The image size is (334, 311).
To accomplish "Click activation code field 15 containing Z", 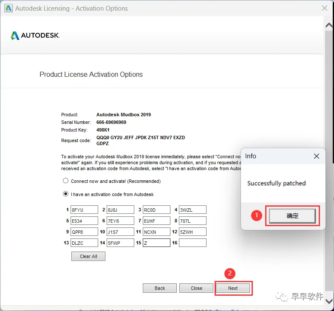I will pyautogui.click(x=156, y=243).
